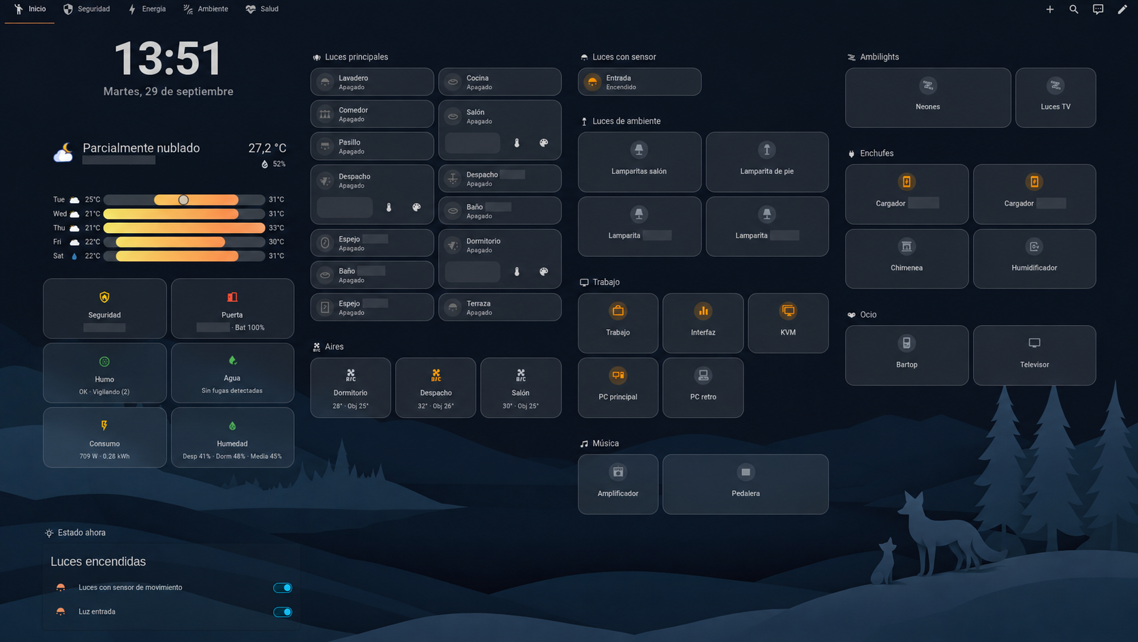Click the KVM monitor icon
The height and width of the screenshot is (642, 1138).
[788, 311]
